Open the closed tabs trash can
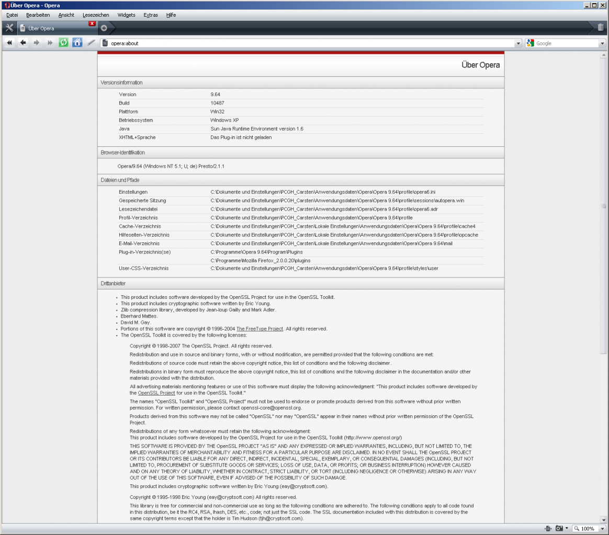 601,27
